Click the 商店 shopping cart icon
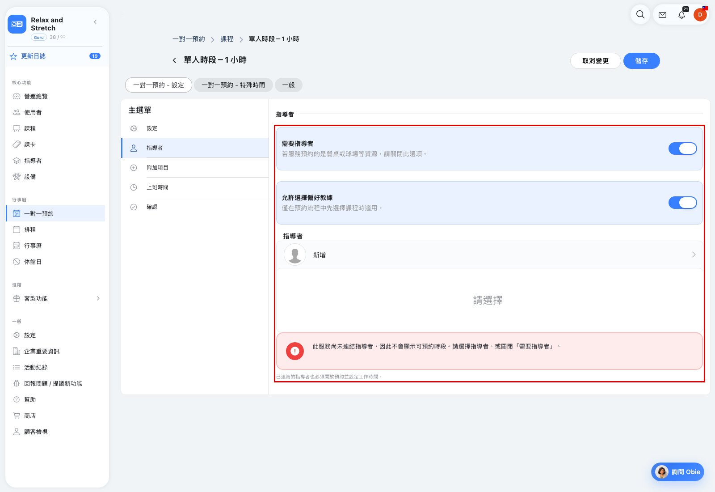The image size is (715, 492). pyautogui.click(x=17, y=416)
